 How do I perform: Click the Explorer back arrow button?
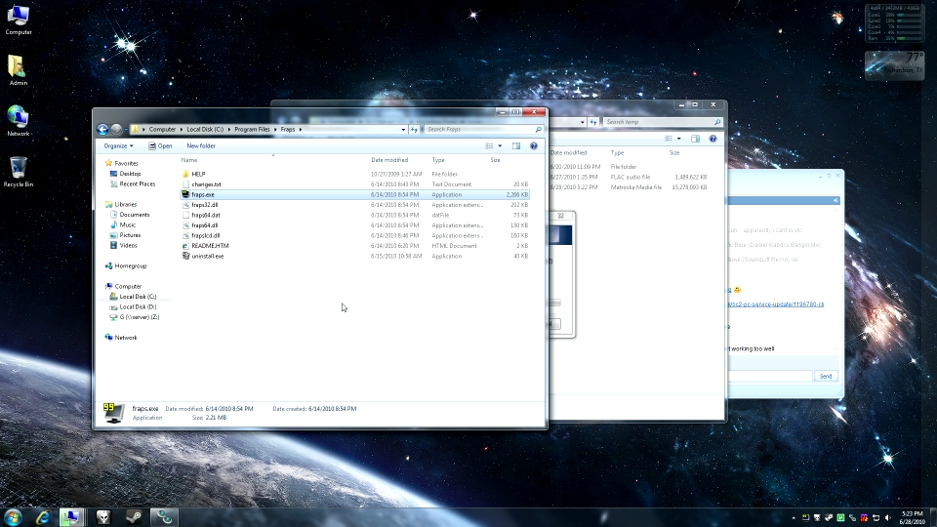102,129
